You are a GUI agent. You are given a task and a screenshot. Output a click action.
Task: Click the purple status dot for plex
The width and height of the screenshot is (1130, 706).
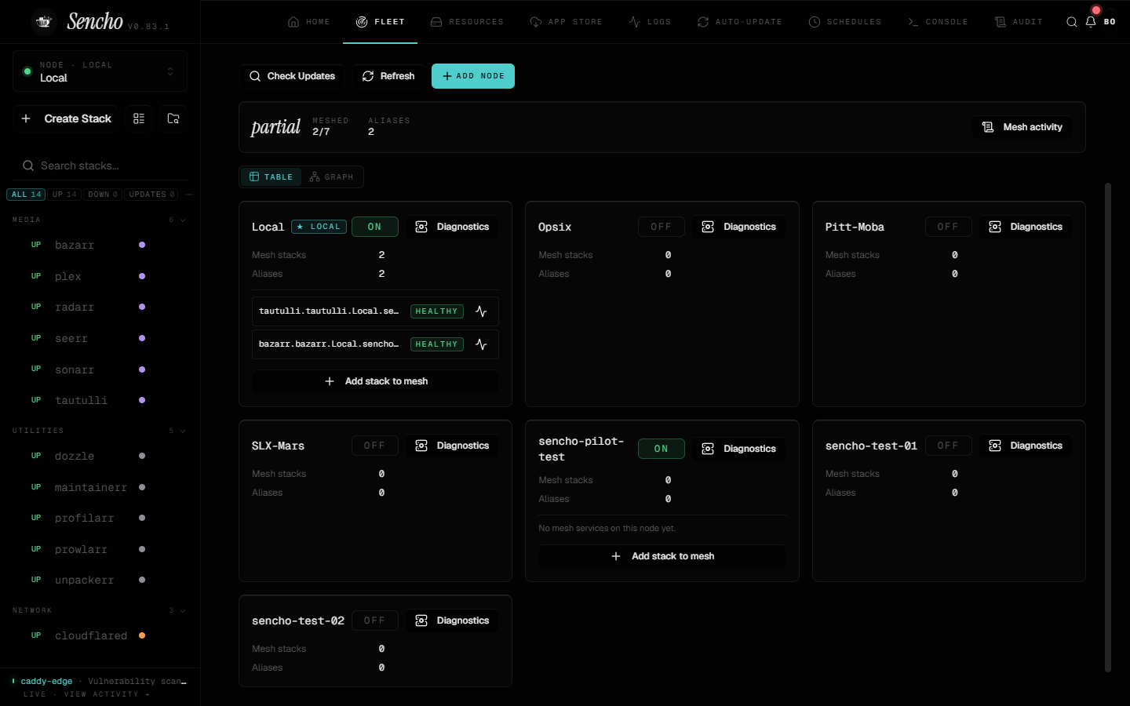click(x=142, y=276)
